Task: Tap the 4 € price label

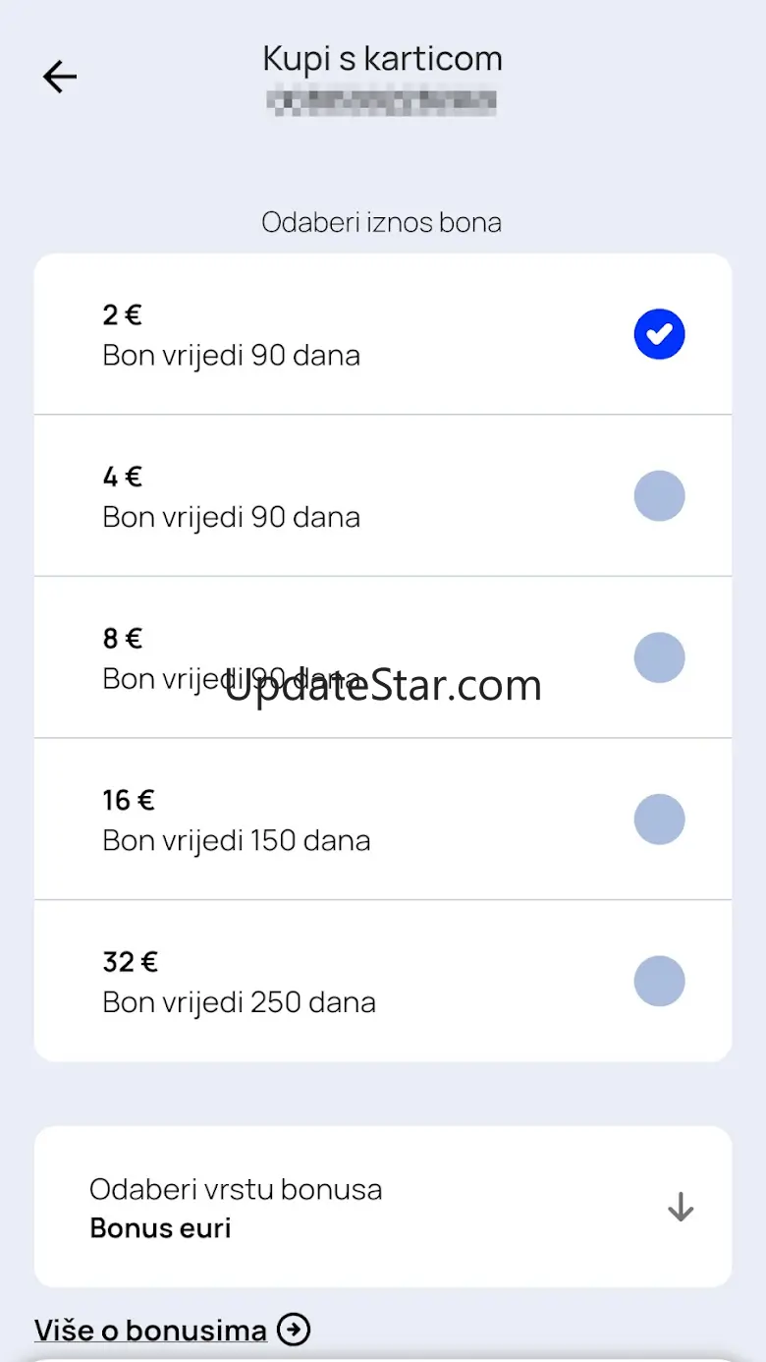Action: point(122,478)
